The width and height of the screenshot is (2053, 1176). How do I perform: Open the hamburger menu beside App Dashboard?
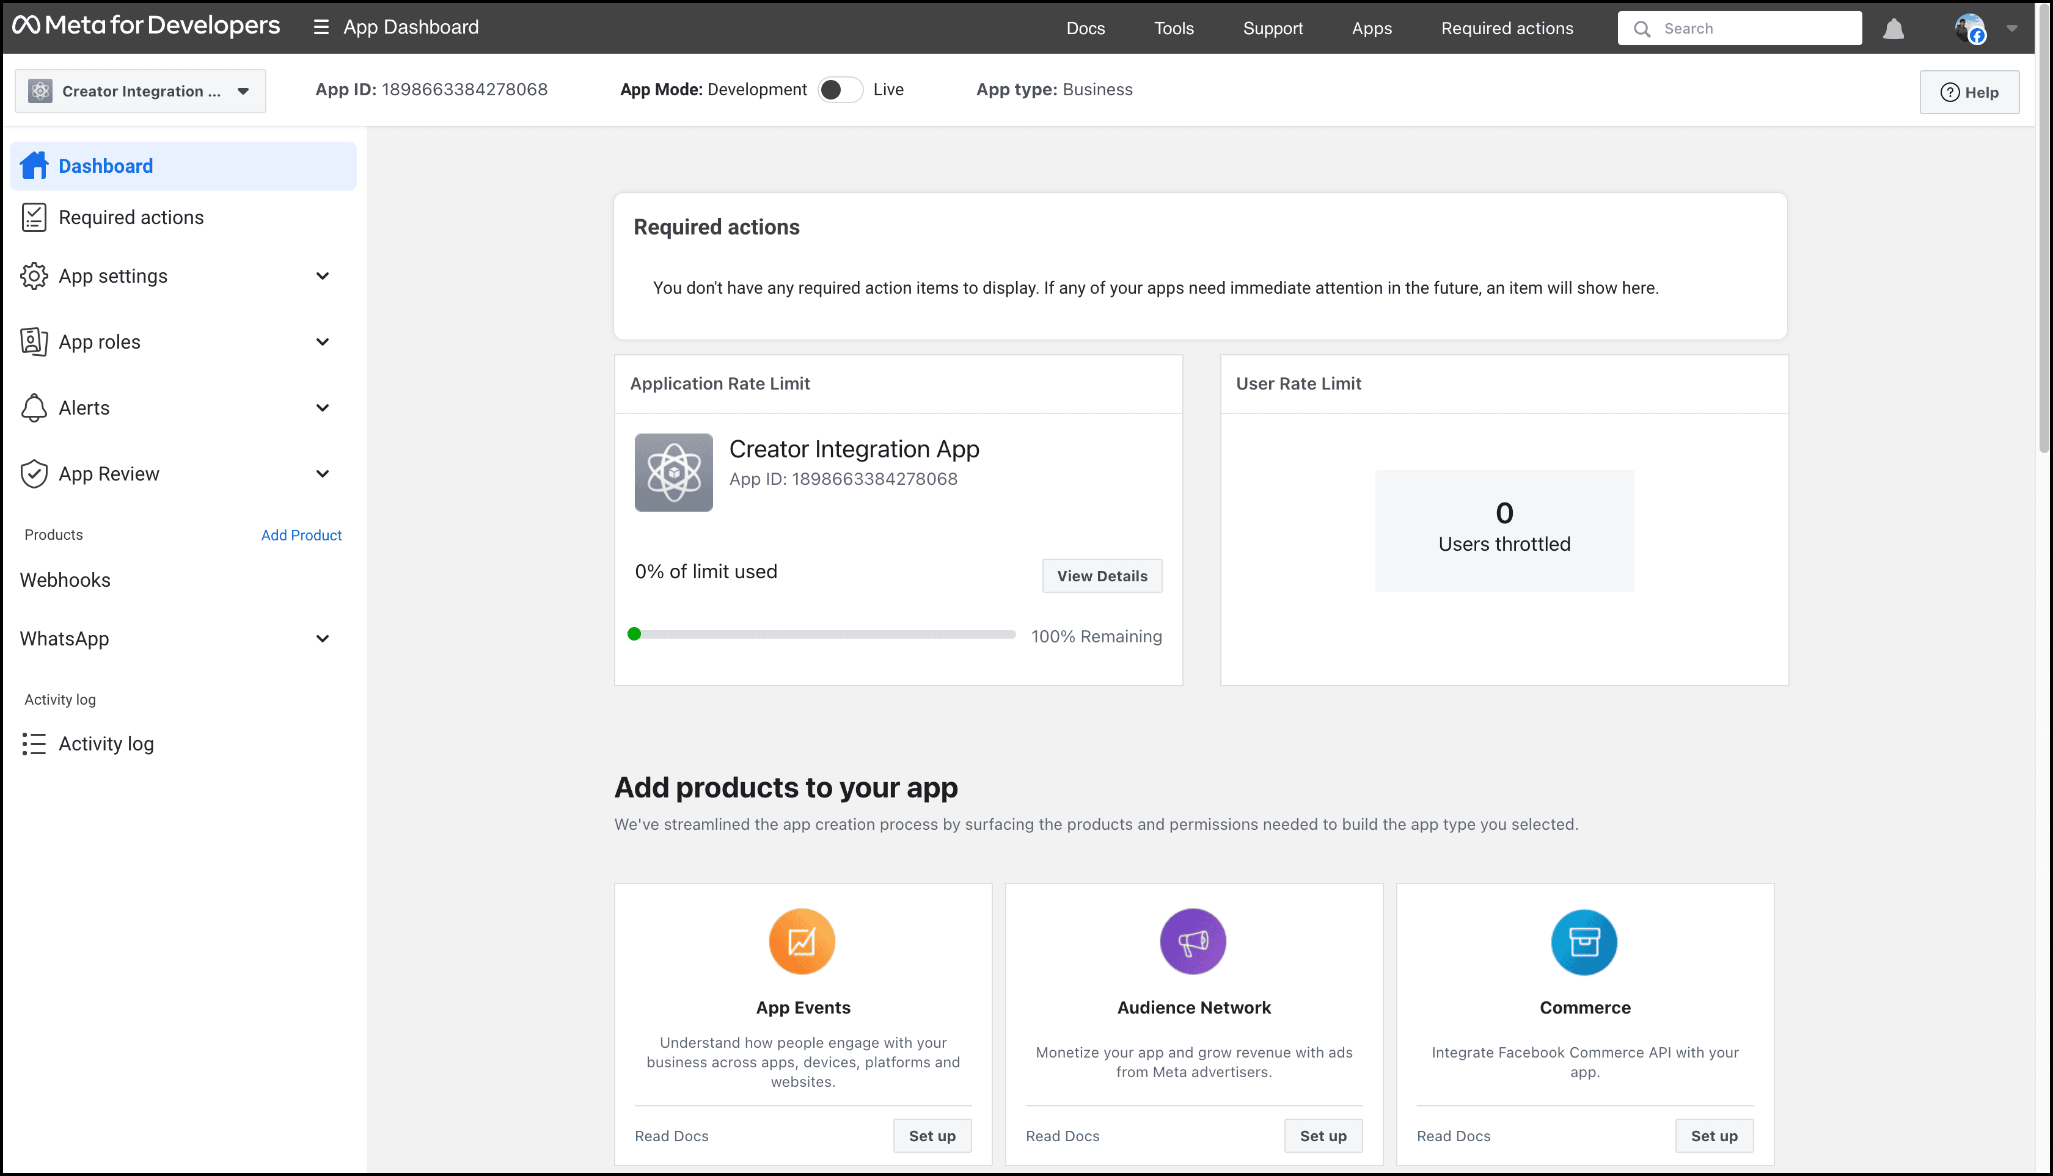(x=321, y=27)
